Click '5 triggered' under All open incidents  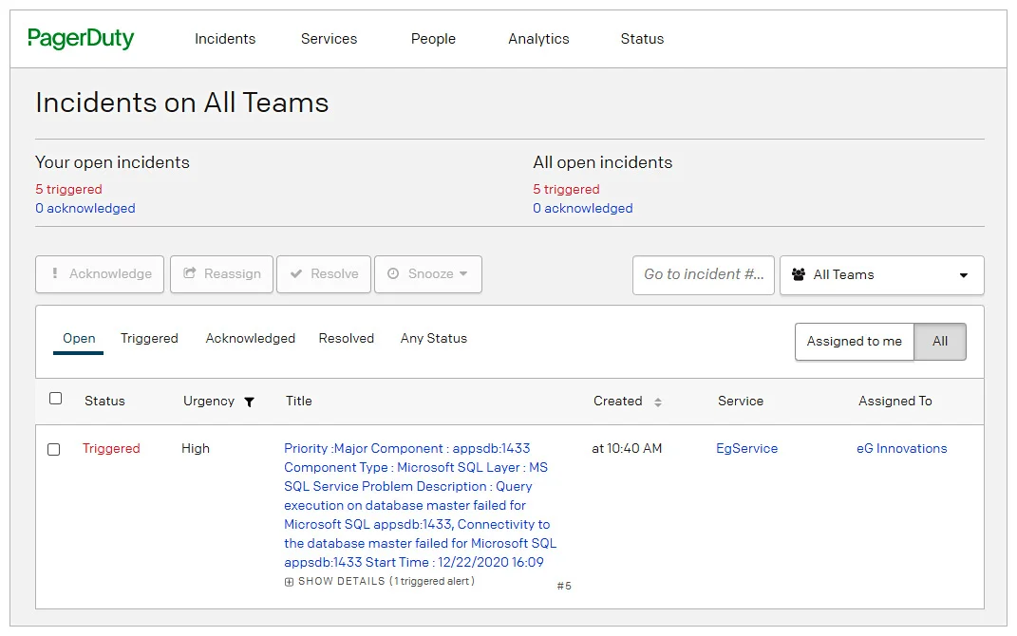[x=566, y=189]
